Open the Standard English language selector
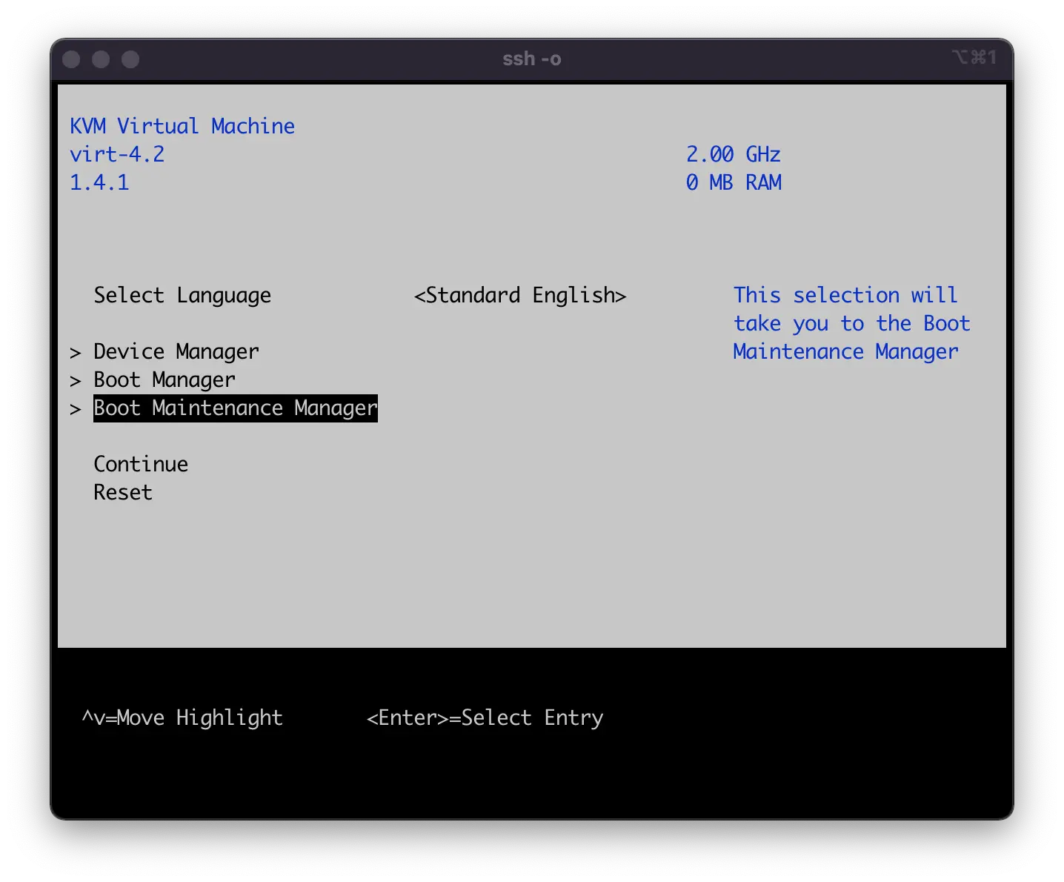1064x882 pixels. (x=520, y=295)
